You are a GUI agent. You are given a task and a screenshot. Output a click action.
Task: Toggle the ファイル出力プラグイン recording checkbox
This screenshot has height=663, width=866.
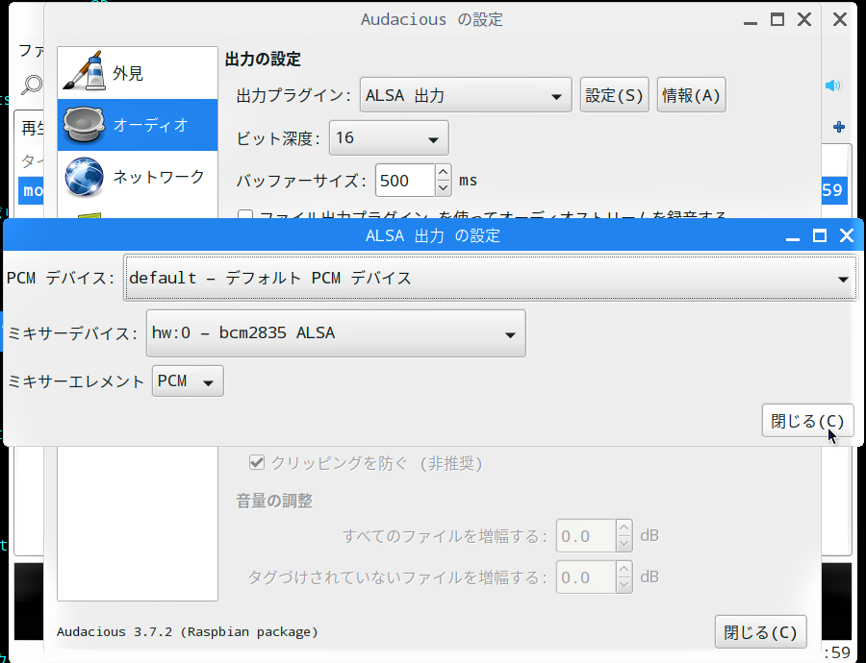point(245,214)
